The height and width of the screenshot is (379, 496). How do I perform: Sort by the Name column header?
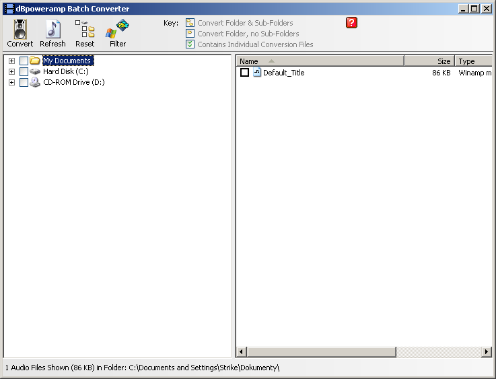click(x=320, y=61)
